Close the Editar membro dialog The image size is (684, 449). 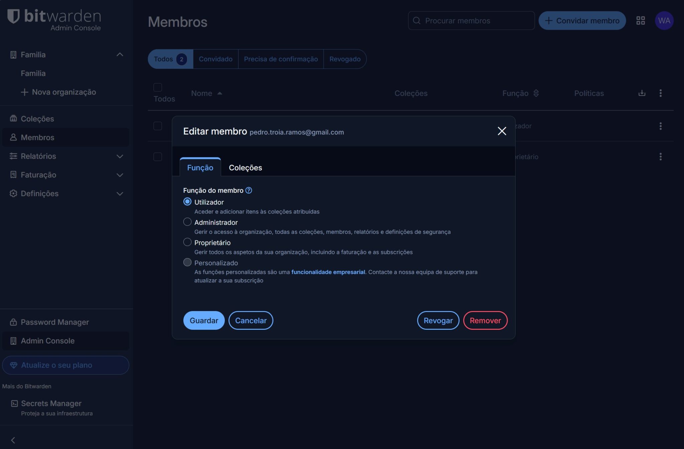click(x=502, y=131)
